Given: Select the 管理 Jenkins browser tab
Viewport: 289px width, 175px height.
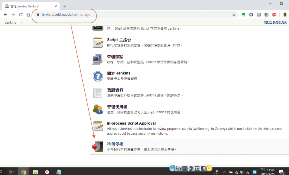Looking at the screenshot, I should (31, 6).
